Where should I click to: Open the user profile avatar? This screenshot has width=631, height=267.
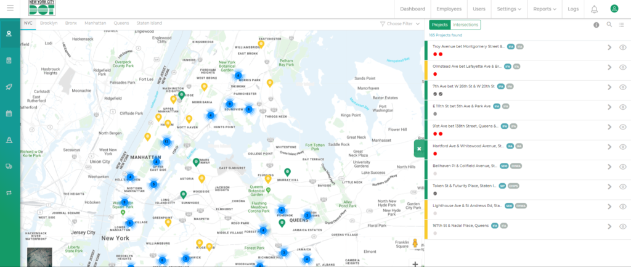[x=614, y=9]
